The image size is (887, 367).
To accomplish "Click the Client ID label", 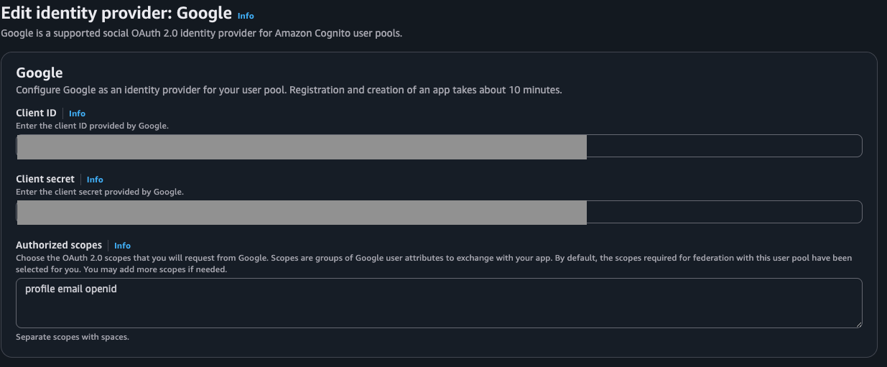I will [x=36, y=113].
